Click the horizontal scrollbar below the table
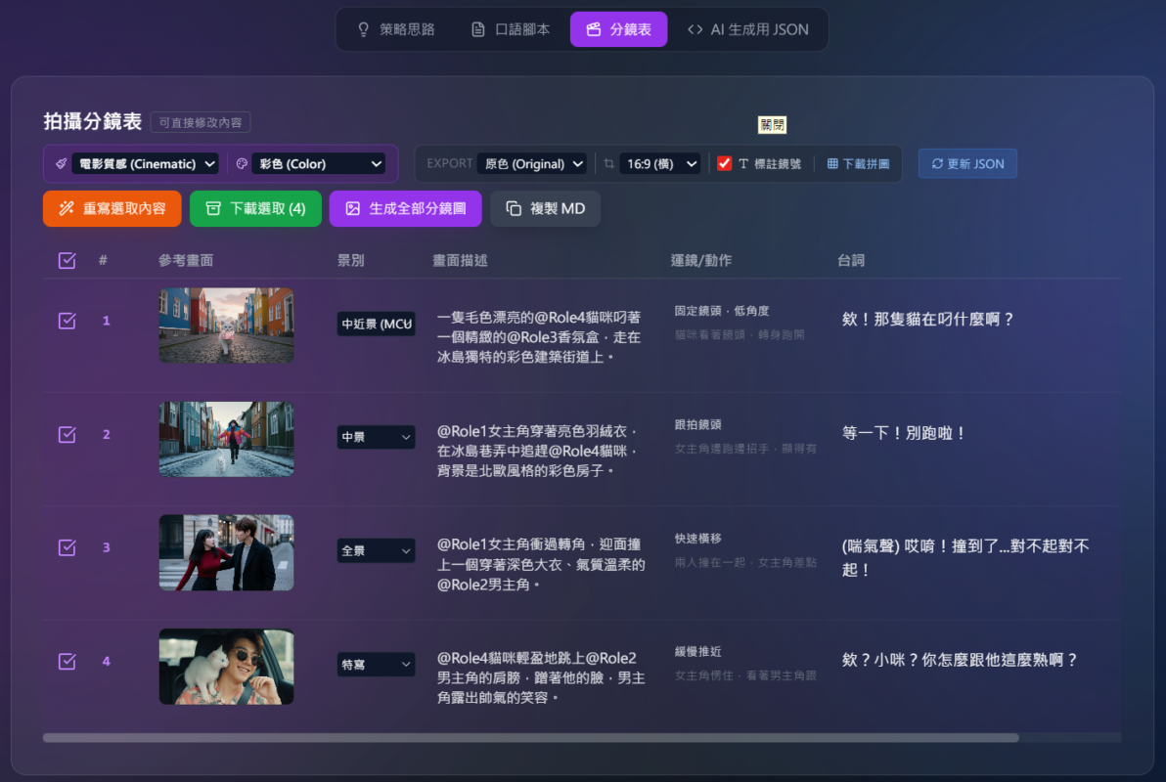Image resolution: width=1166 pixels, height=782 pixels. [530, 738]
